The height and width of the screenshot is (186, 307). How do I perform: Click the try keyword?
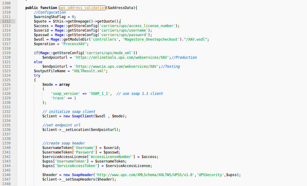[x=37, y=75]
